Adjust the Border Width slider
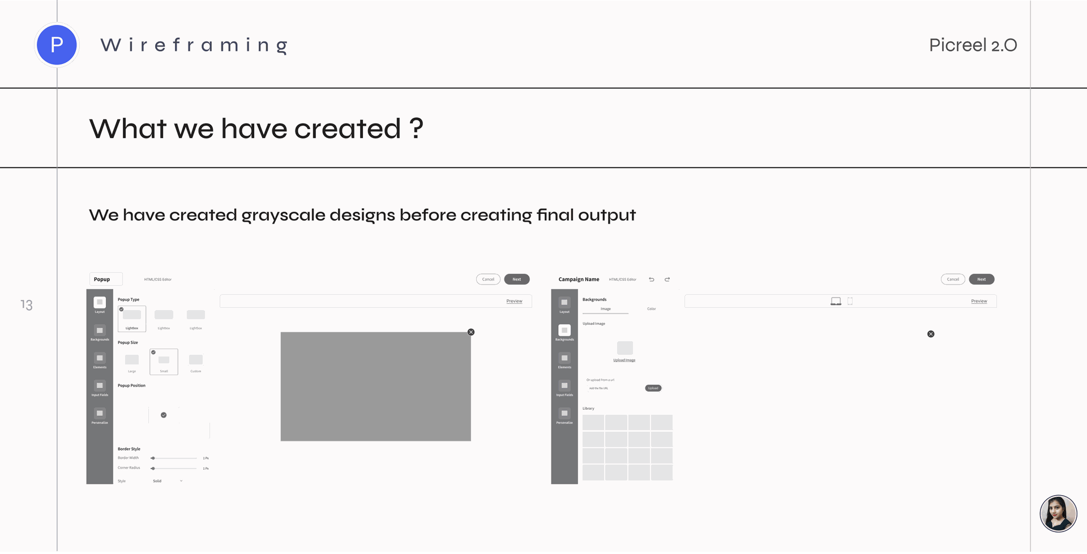The height and width of the screenshot is (554, 1087). pos(174,458)
